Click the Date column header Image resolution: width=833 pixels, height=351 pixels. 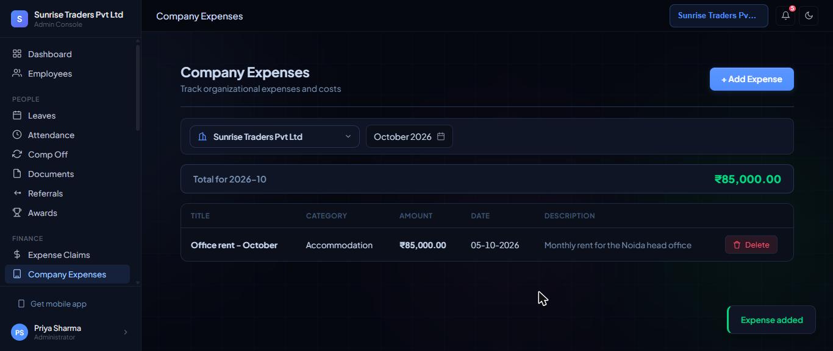(480, 216)
